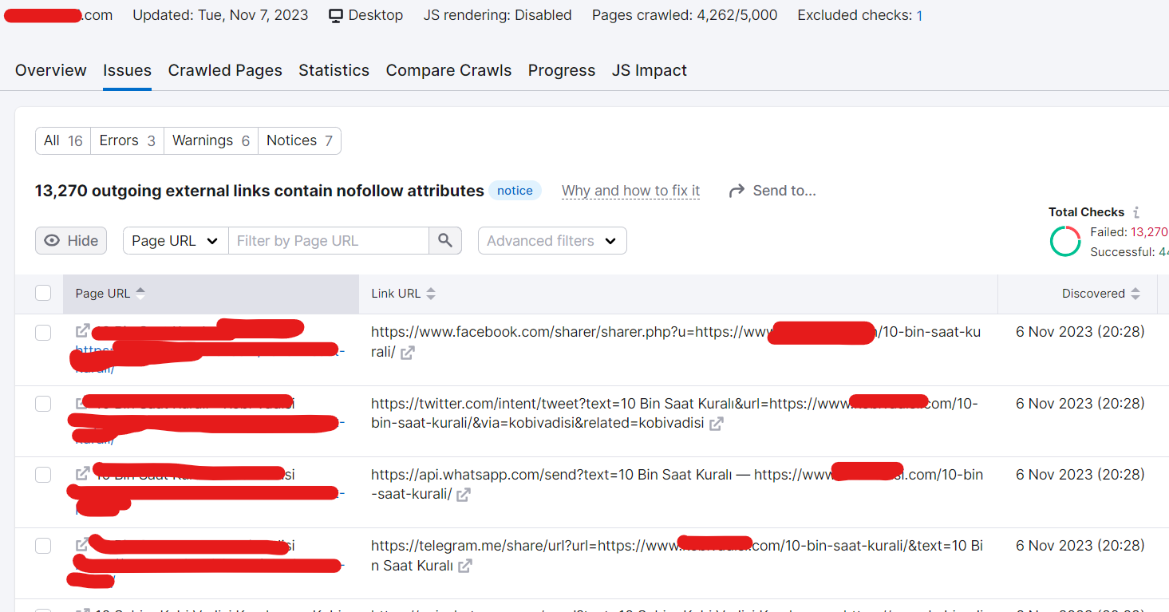Open external icon after Telegram share link
Screen dimensions: 1169x612
coord(465,566)
